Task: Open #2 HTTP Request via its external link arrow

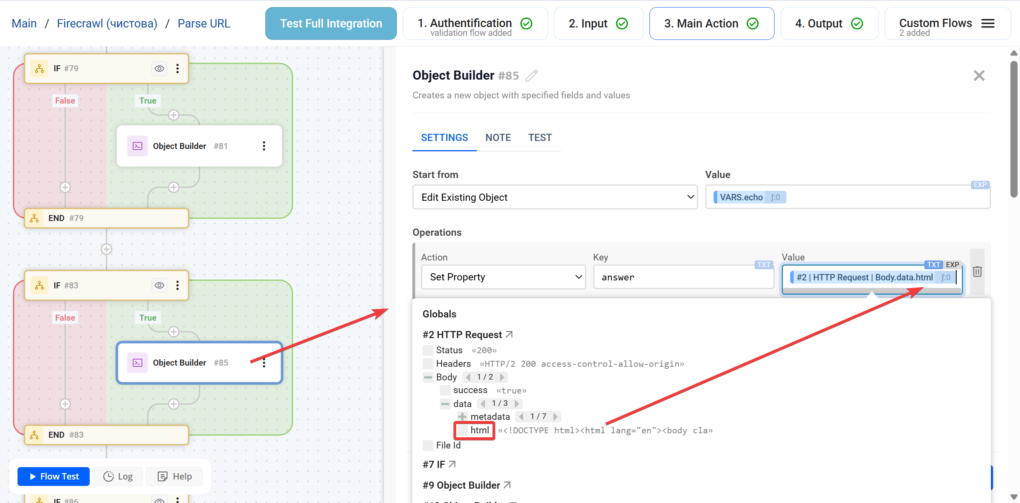Action: click(509, 334)
